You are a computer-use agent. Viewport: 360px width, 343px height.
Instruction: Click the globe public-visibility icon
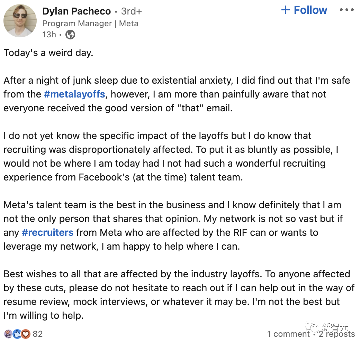[70, 35]
